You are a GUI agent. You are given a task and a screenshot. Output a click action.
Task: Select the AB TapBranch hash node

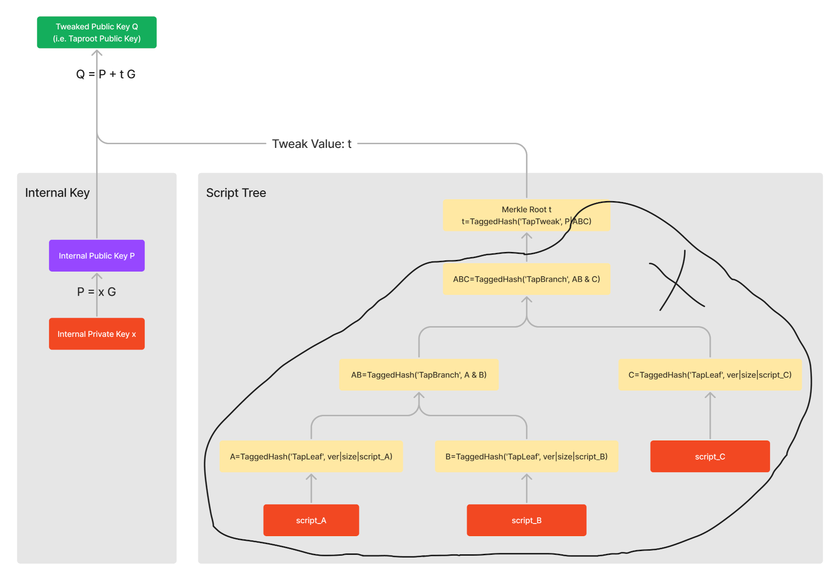pyautogui.click(x=419, y=375)
